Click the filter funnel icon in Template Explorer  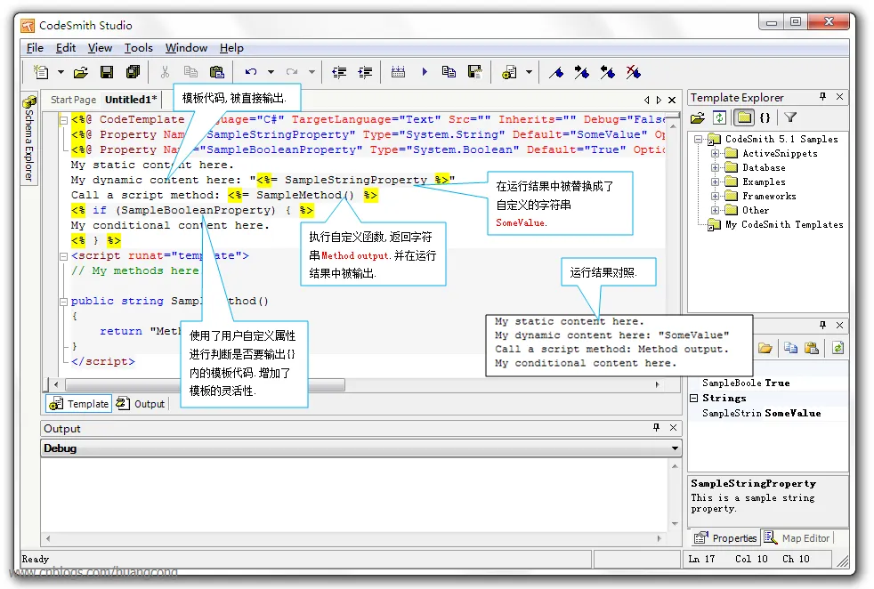[789, 117]
